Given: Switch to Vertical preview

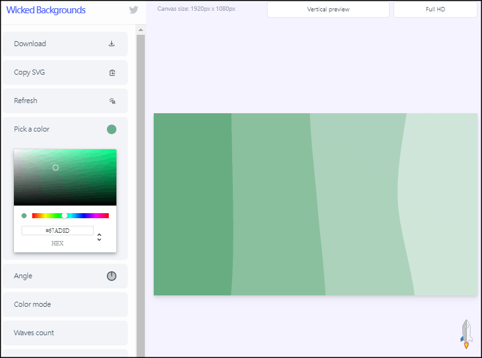Looking at the screenshot, I should pyautogui.click(x=328, y=9).
